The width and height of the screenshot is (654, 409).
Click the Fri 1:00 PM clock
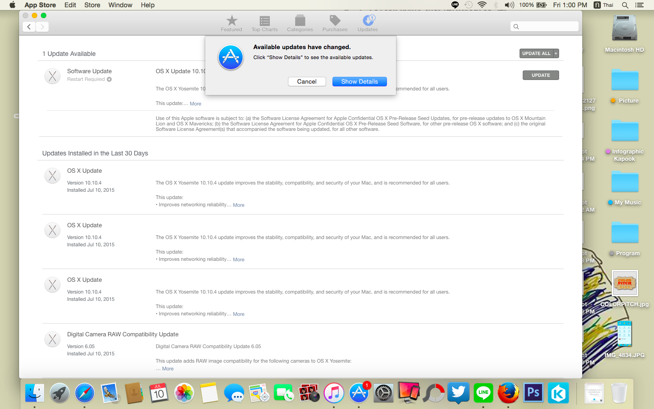[570, 5]
